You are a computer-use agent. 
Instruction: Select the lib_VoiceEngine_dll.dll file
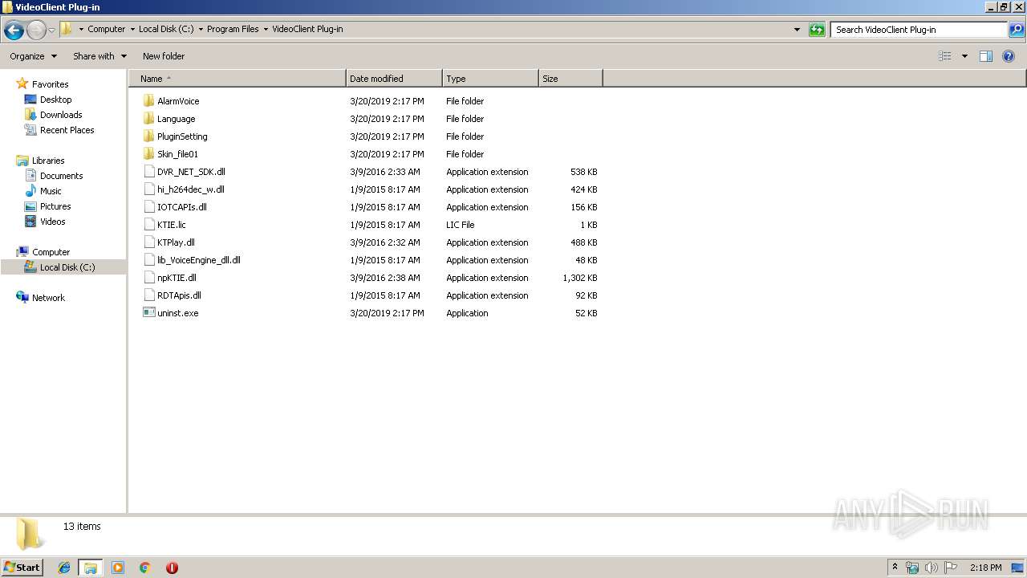[199, 260]
